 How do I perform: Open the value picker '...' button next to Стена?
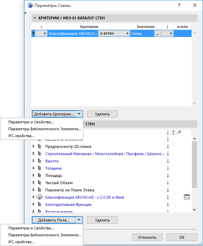coord(157,34)
